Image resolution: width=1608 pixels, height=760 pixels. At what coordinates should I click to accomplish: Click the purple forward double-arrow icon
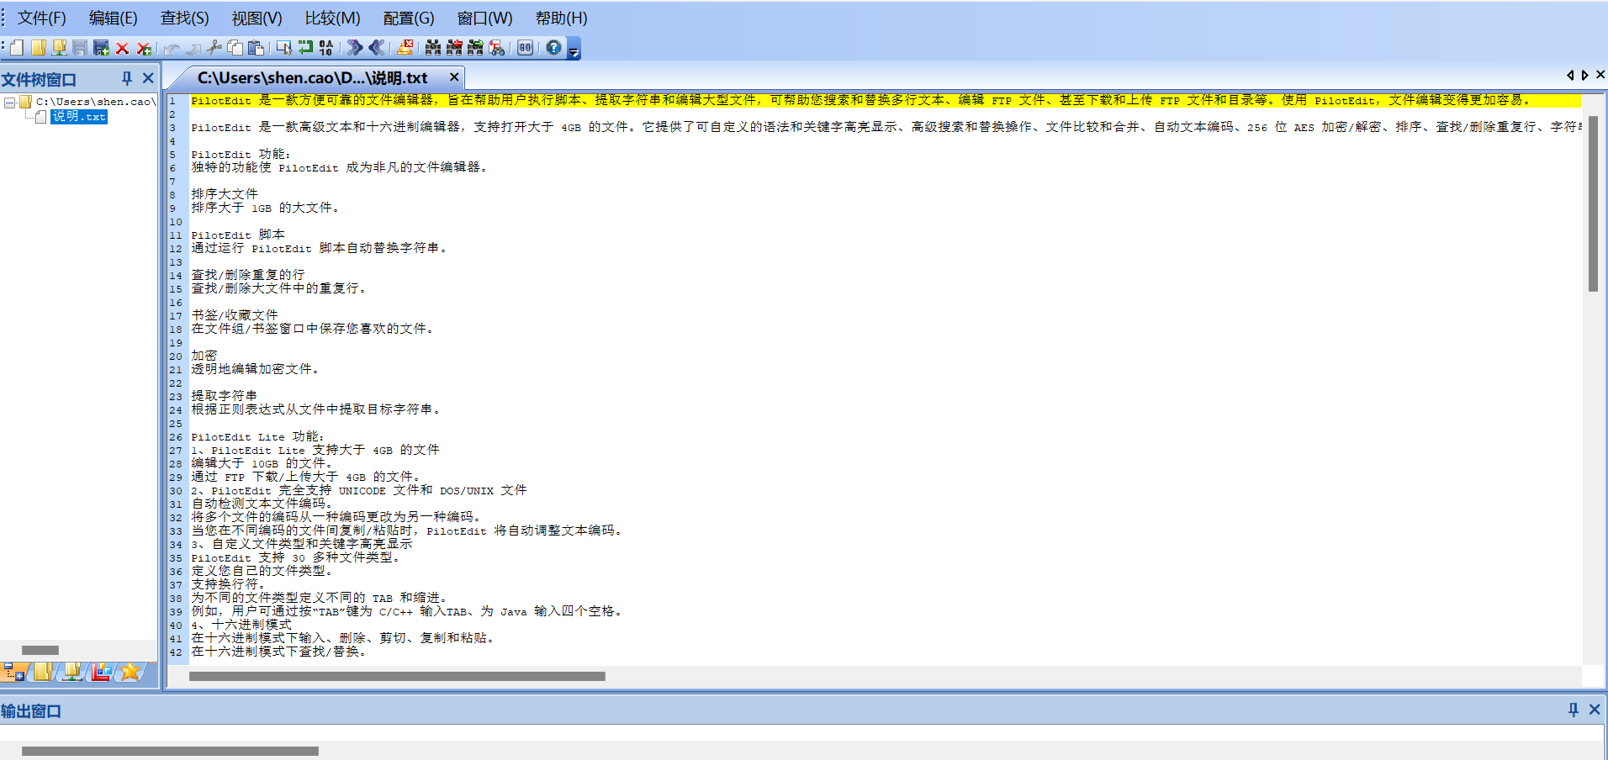[355, 48]
